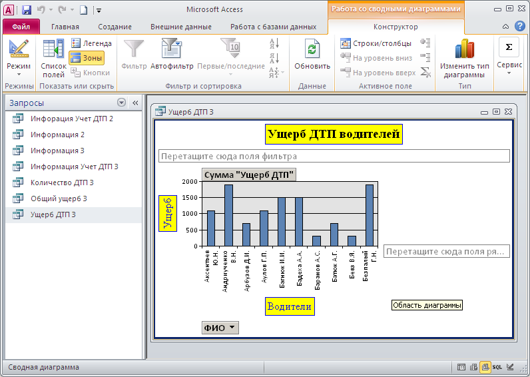Click the Help question mark icon
This screenshot has height=377, width=530.
(x=520, y=27)
